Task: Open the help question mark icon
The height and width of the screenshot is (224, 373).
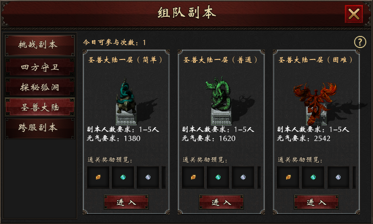Action: (x=360, y=42)
